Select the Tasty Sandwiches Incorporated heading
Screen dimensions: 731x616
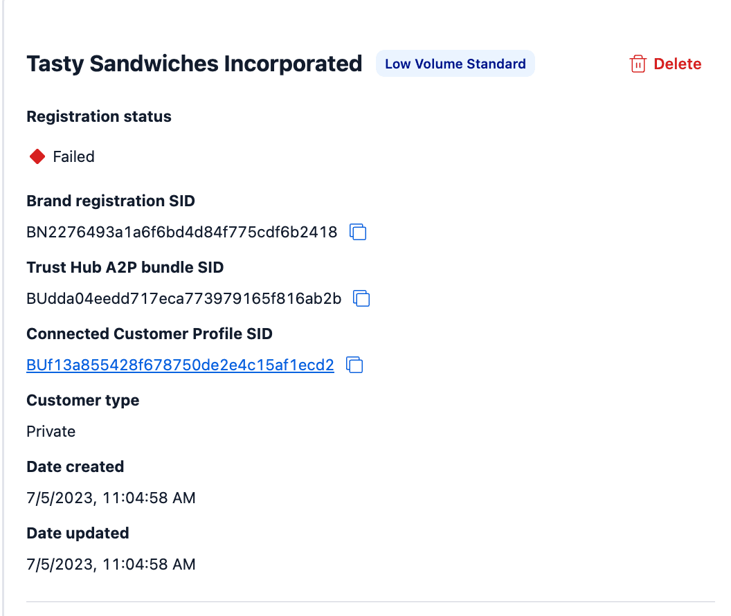pos(194,63)
